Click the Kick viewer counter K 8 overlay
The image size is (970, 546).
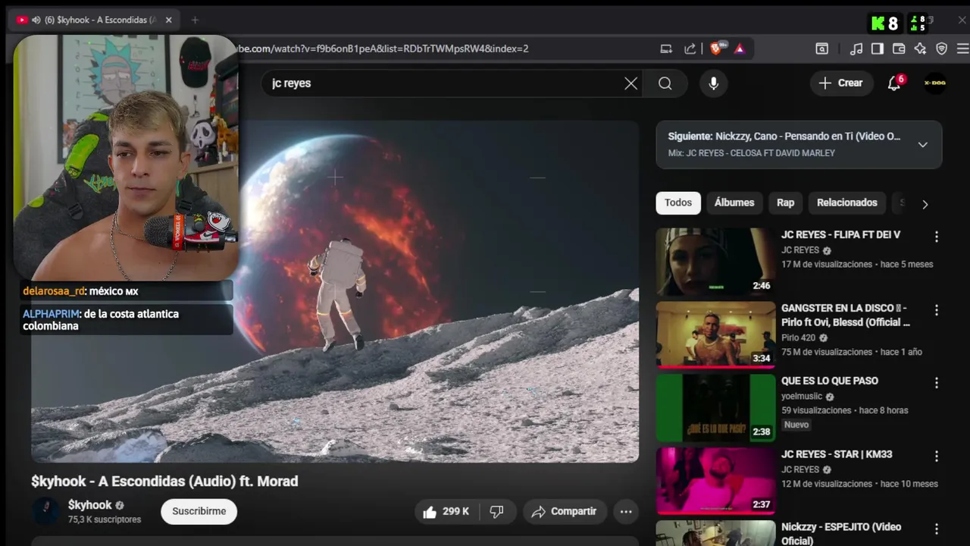884,24
